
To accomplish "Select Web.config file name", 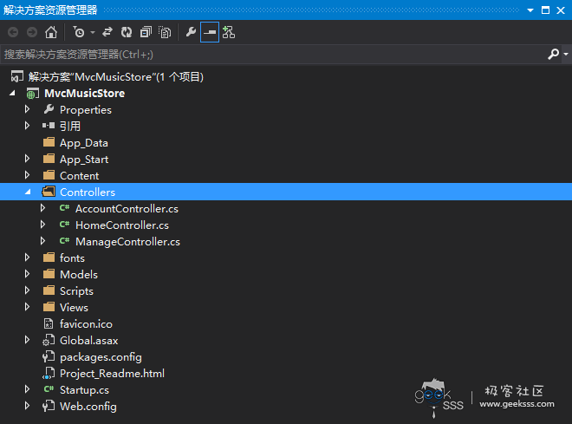I will click(x=88, y=406).
